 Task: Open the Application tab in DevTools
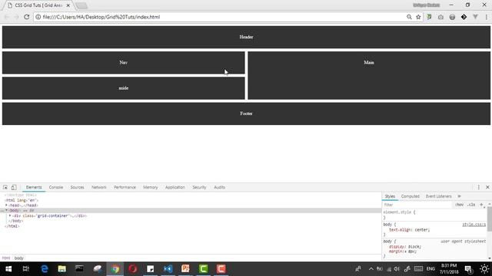[x=175, y=187]
